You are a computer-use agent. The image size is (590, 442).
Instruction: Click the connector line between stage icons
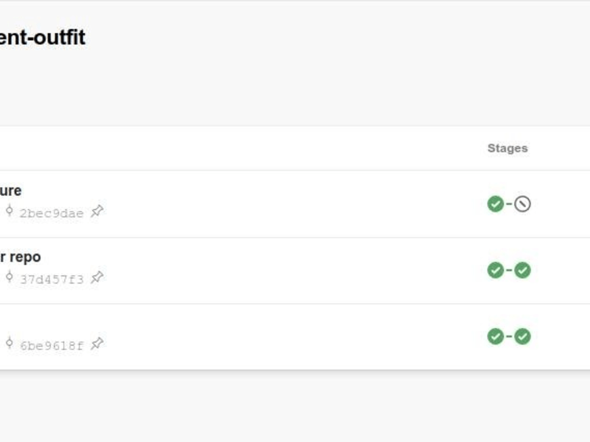(x=510, y=203)
